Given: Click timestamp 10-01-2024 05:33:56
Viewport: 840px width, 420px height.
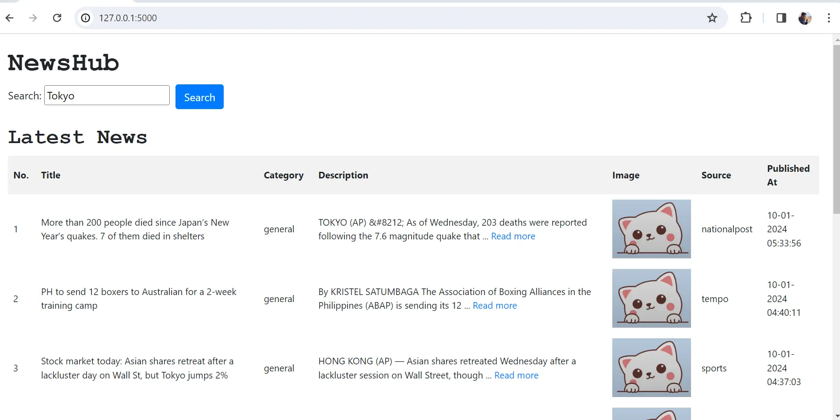Looking at the screenshot, I should coord(784,229).
